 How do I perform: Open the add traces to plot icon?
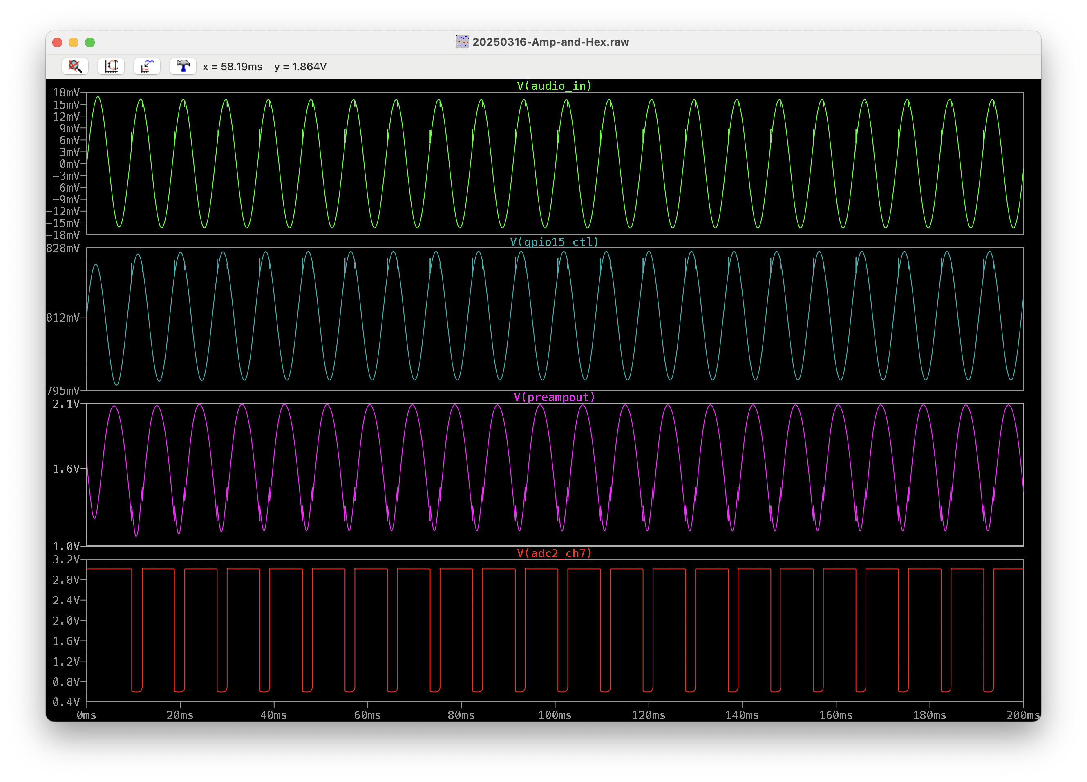[x=147, y=66]
